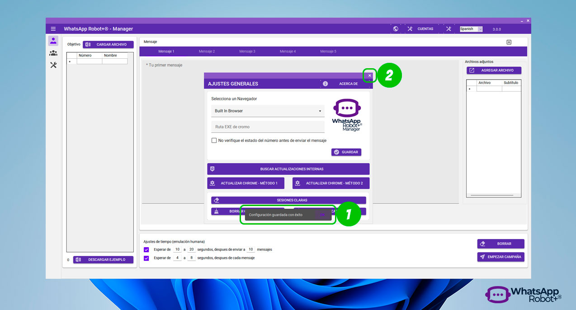Click ACTUALIZAR CHROME - MÉTODO 1
Viewport: 576px width, 310px height.
246,183
